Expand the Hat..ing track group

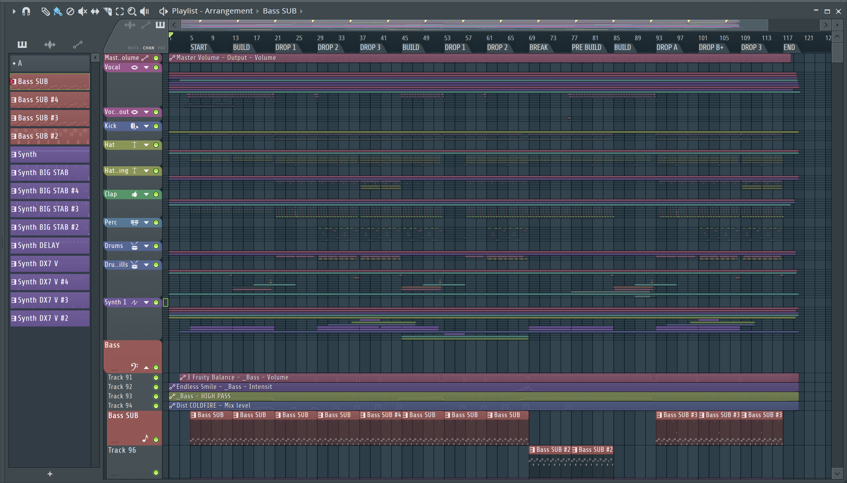[146, 171]
